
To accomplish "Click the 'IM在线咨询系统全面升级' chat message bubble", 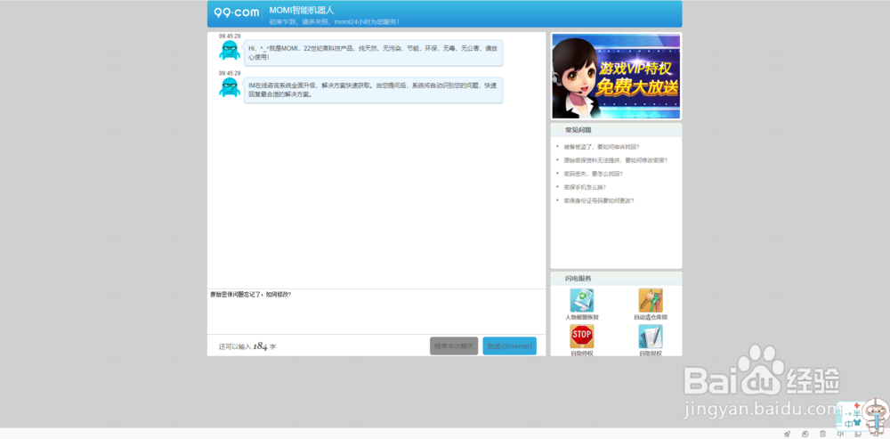I will tap(374, 90).
